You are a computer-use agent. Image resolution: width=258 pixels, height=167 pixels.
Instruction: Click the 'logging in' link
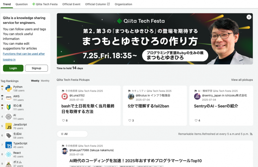(9, 60)
